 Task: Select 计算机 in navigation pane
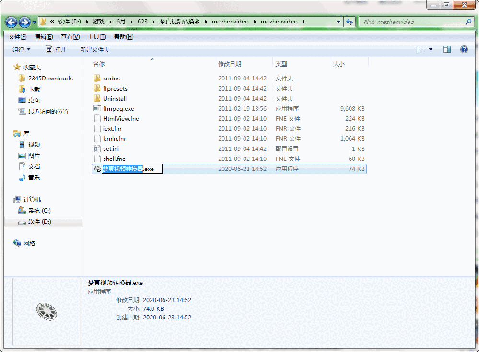[32, 200]
